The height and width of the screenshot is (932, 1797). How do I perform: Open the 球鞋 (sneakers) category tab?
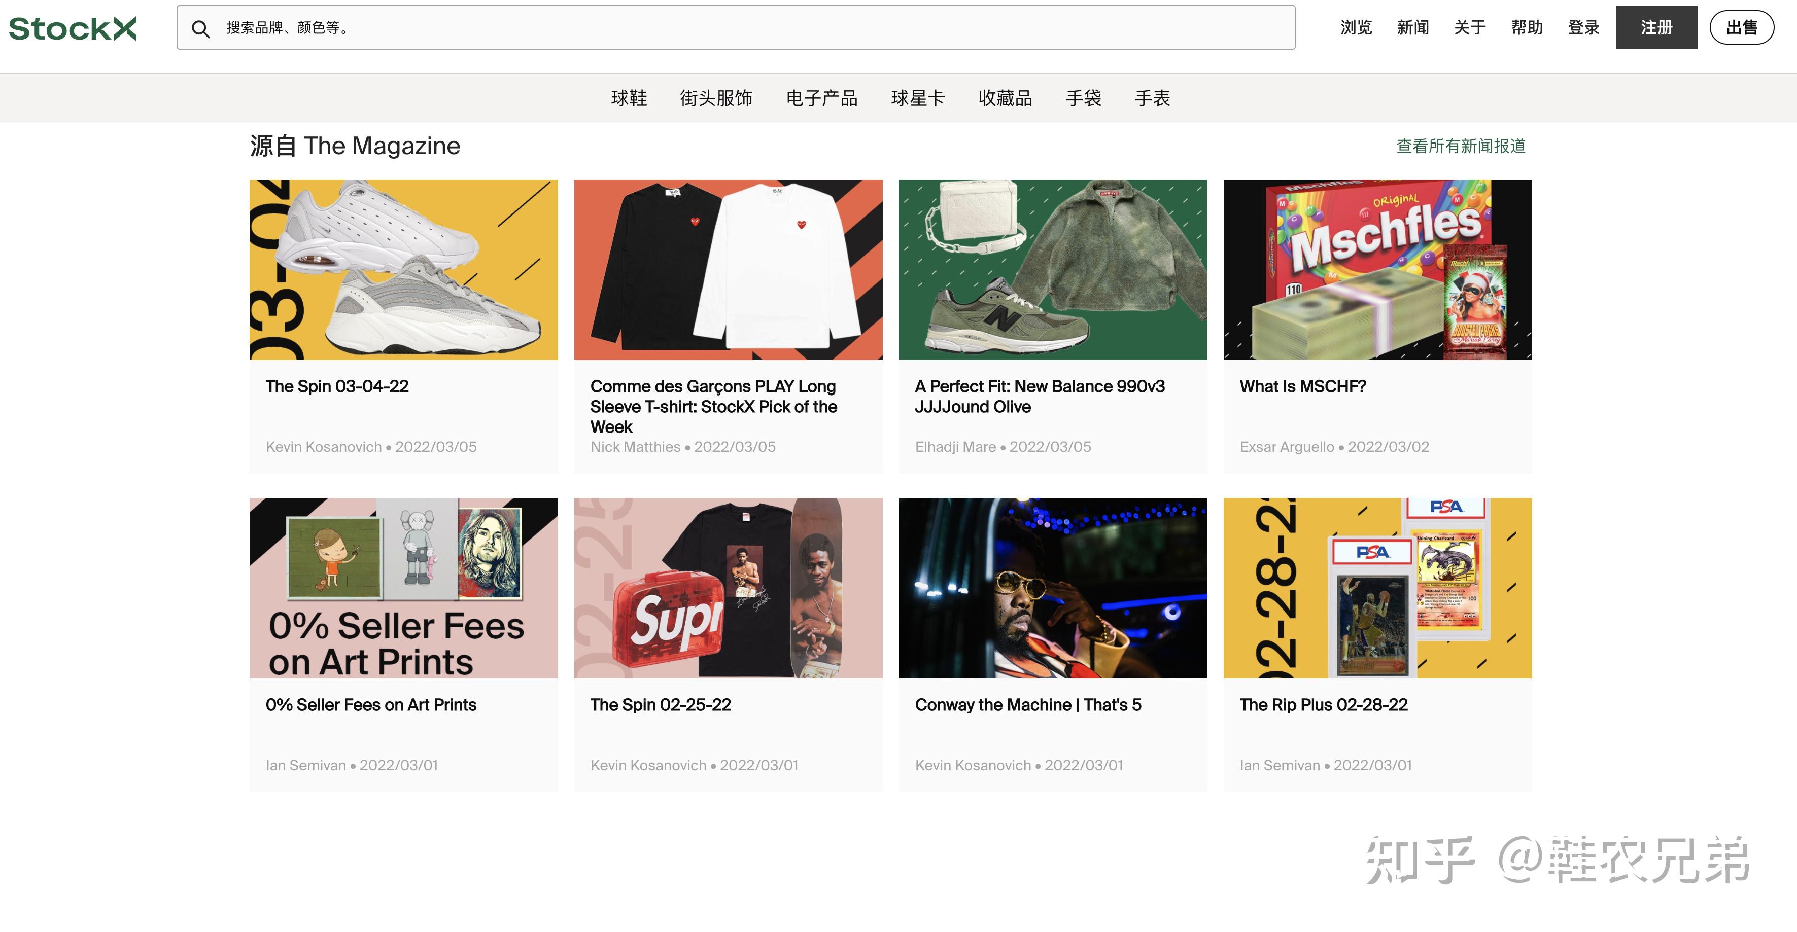629,97
